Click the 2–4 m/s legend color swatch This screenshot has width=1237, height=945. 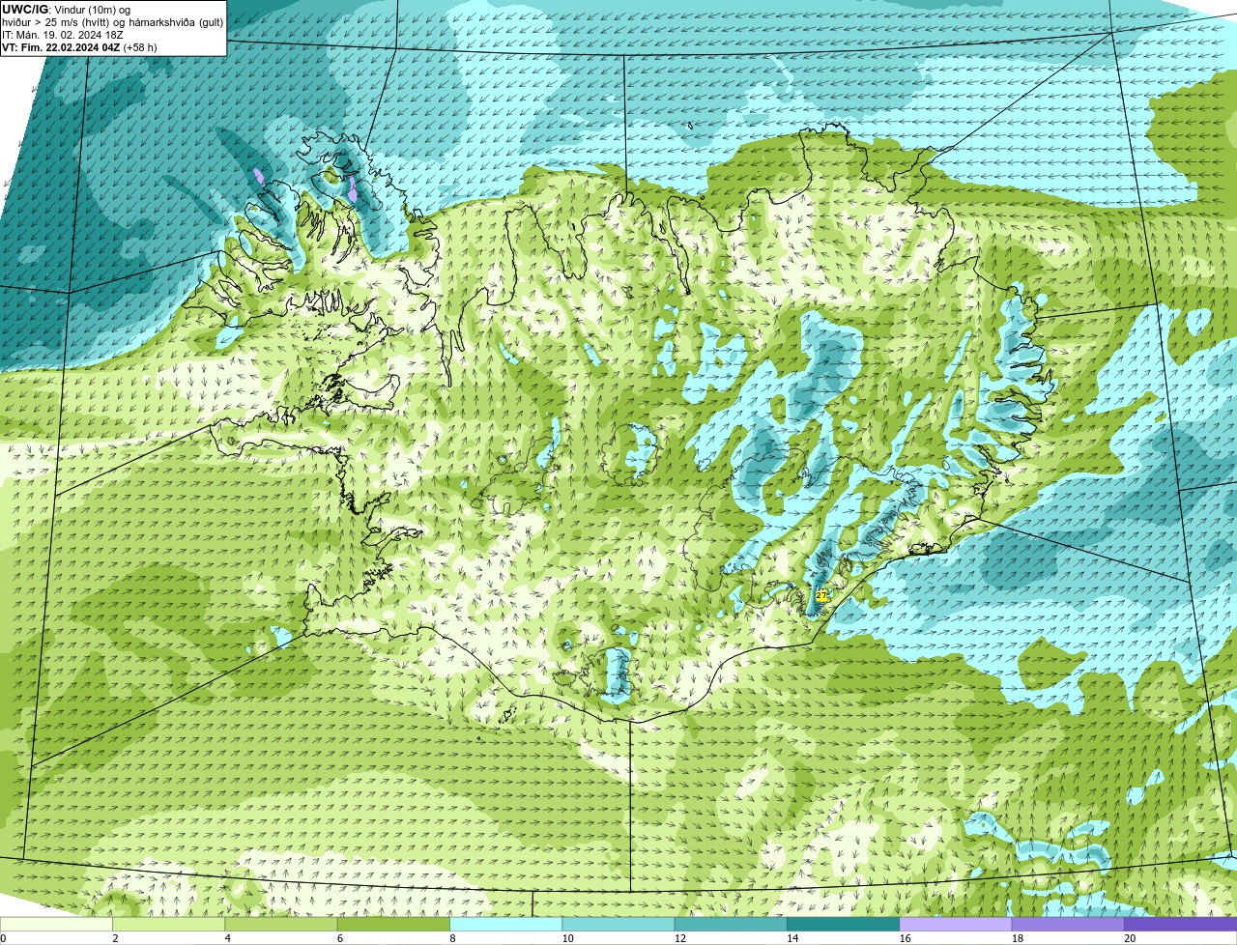click(169, 925)
